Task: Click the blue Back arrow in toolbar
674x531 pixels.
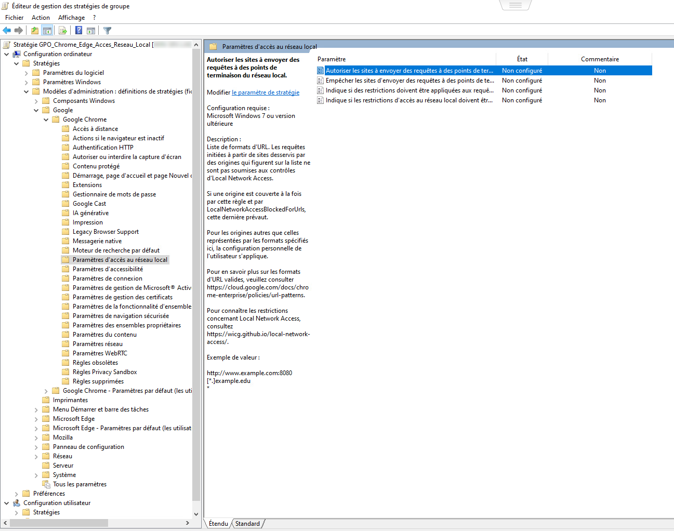Action: 7,31
